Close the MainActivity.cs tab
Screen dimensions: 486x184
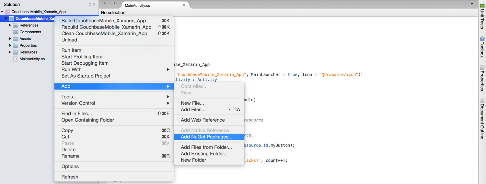coord(184,5)
